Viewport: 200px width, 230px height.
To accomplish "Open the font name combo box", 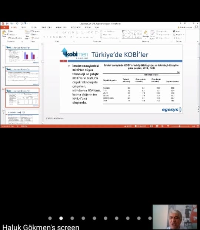I will click(50, 32).
